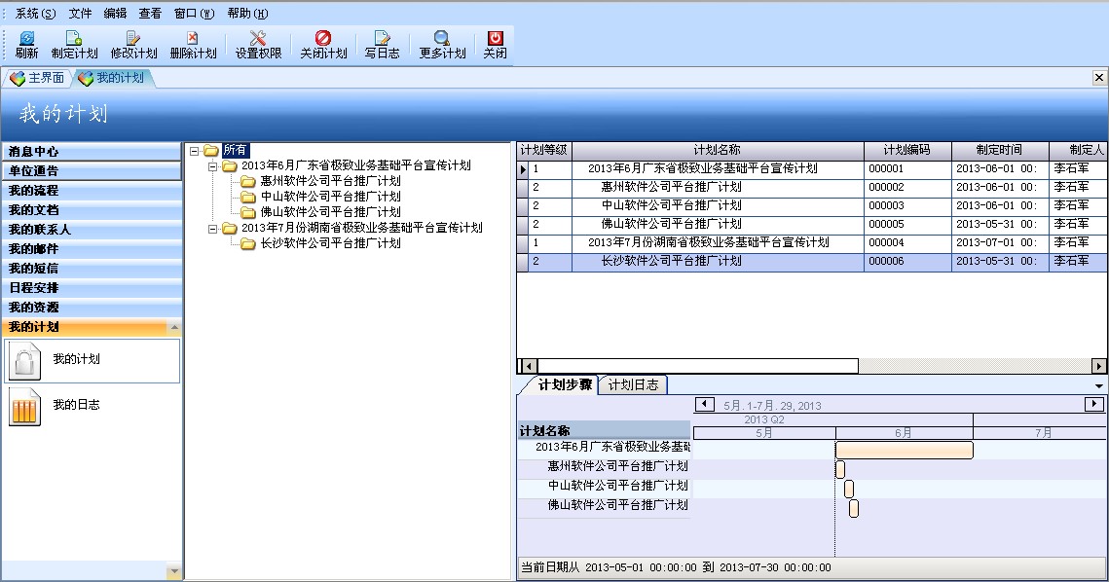Select table row with code 000003

(813, 205)
